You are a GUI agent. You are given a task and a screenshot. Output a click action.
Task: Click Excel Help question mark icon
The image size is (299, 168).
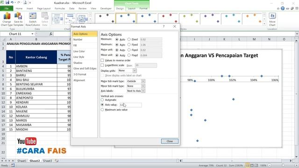coord(283,8)
